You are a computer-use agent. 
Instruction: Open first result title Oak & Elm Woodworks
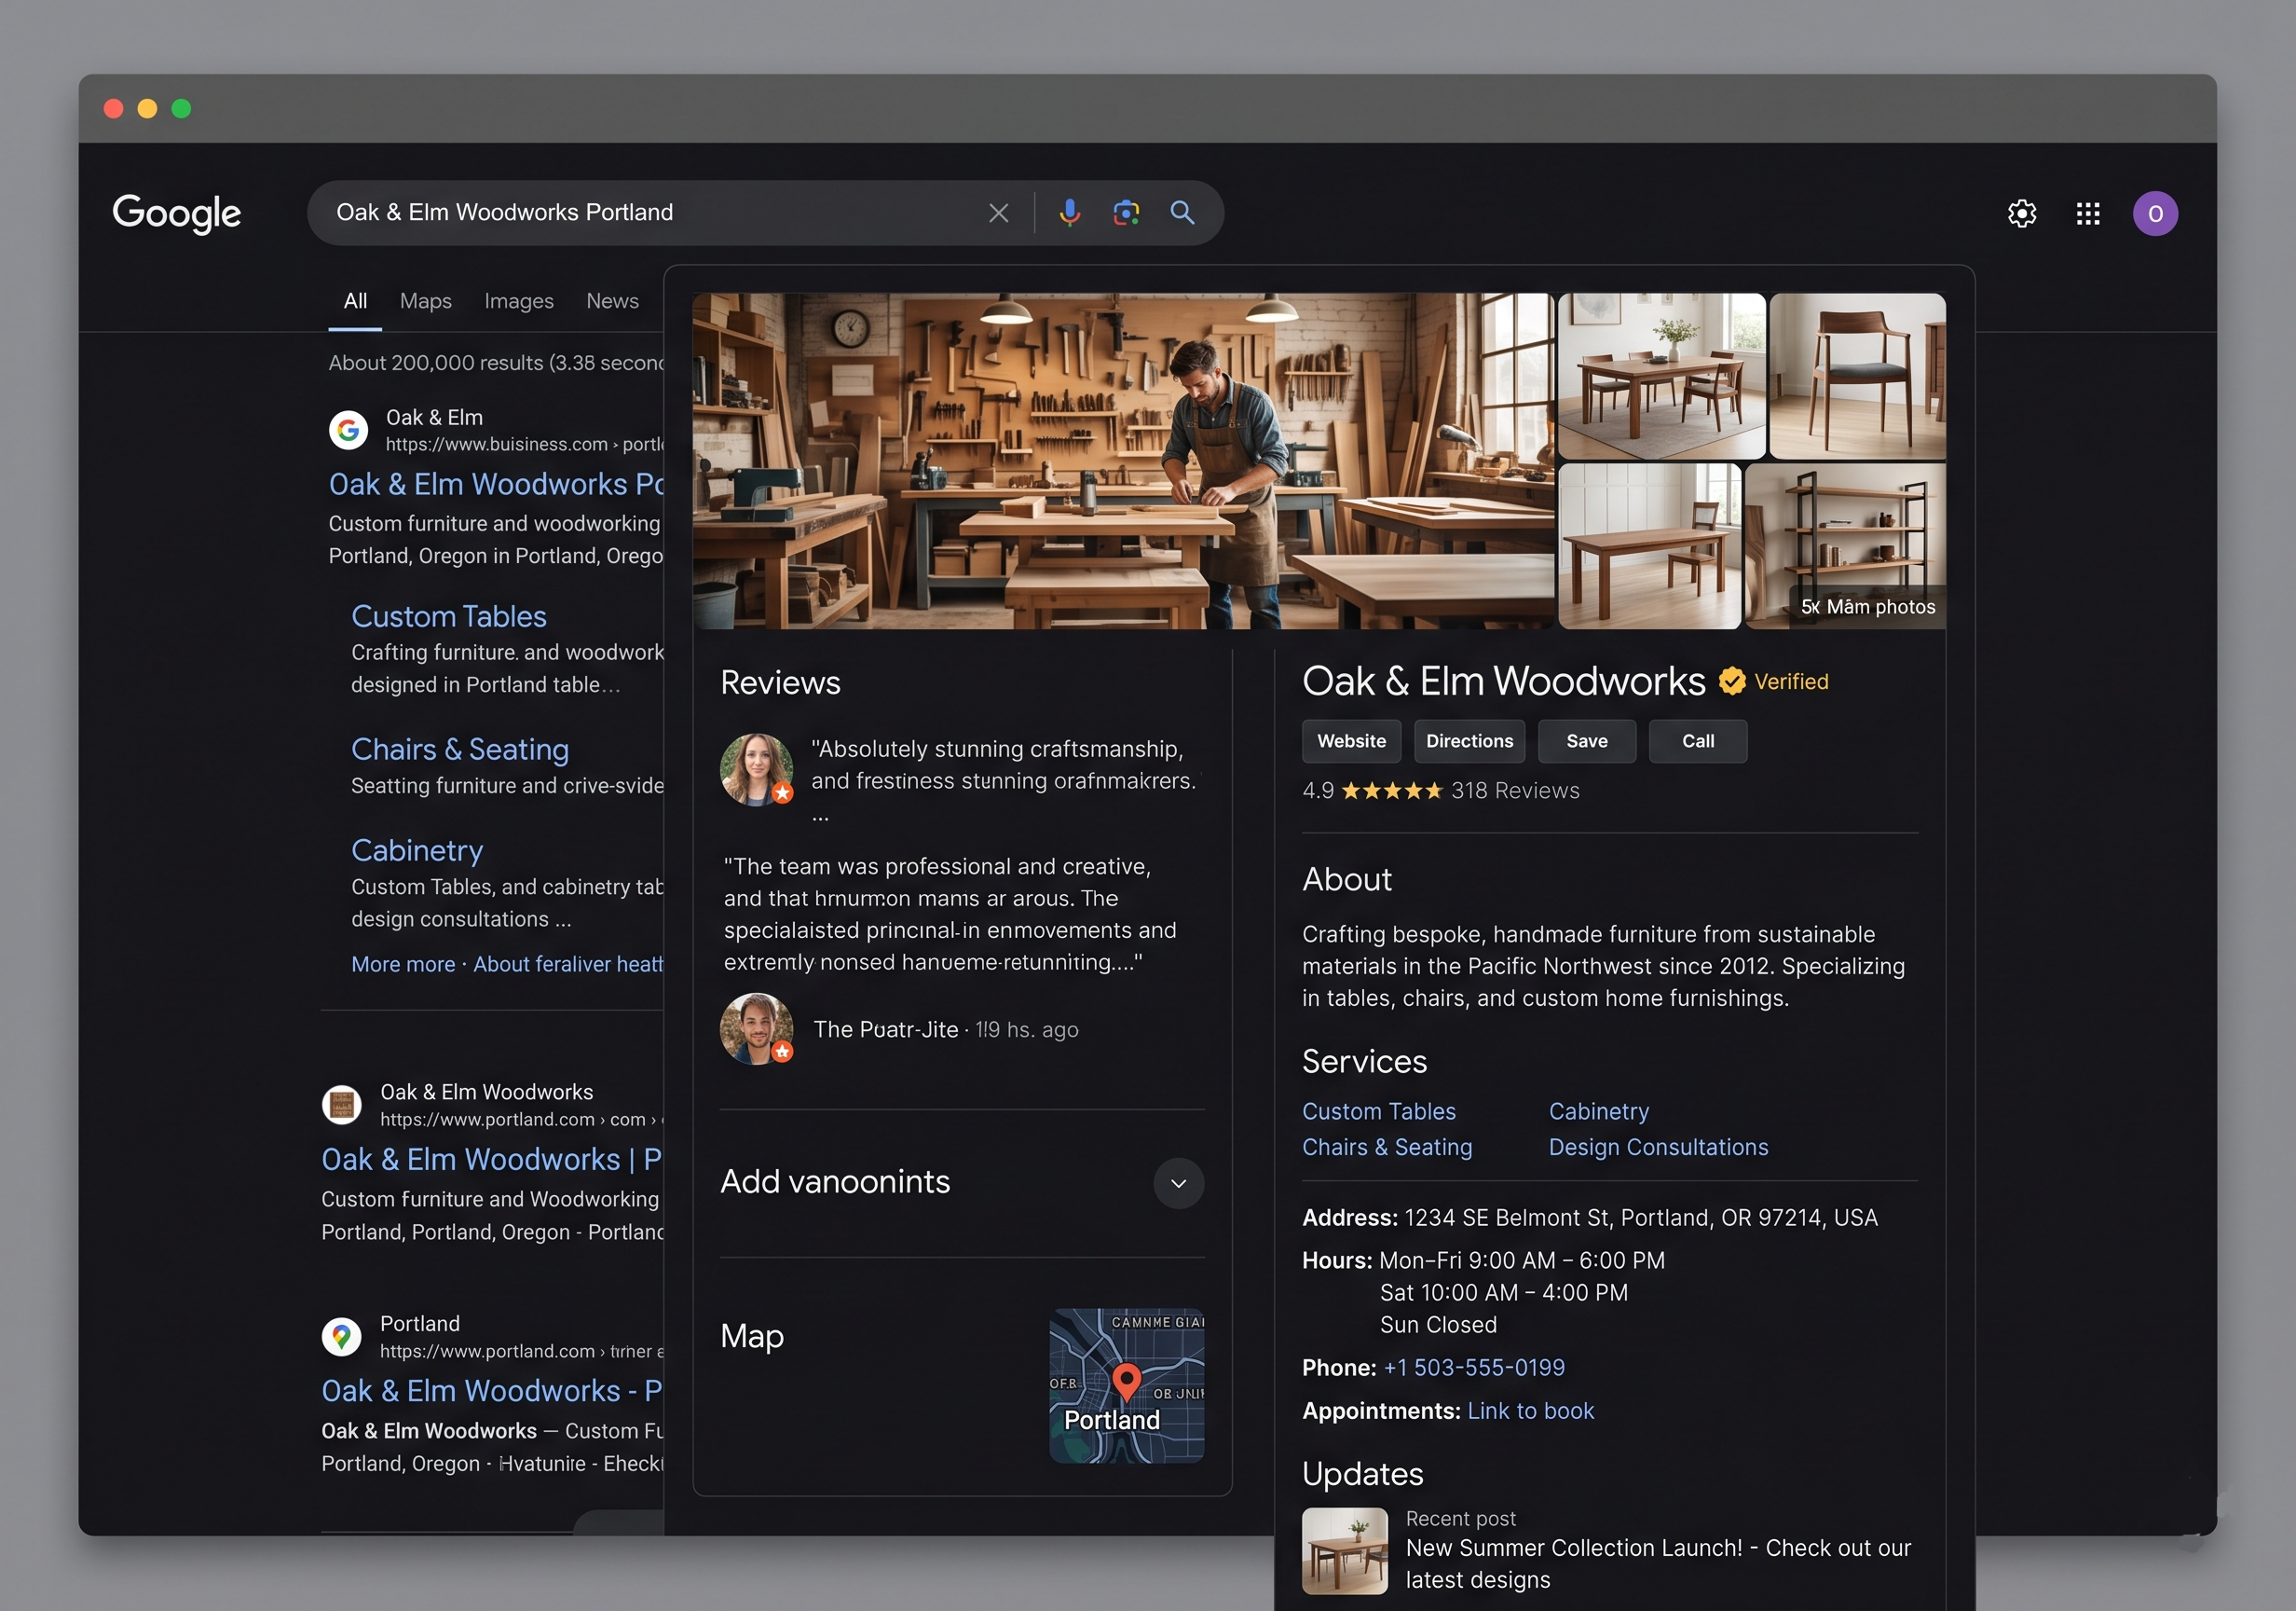(496, 484)
